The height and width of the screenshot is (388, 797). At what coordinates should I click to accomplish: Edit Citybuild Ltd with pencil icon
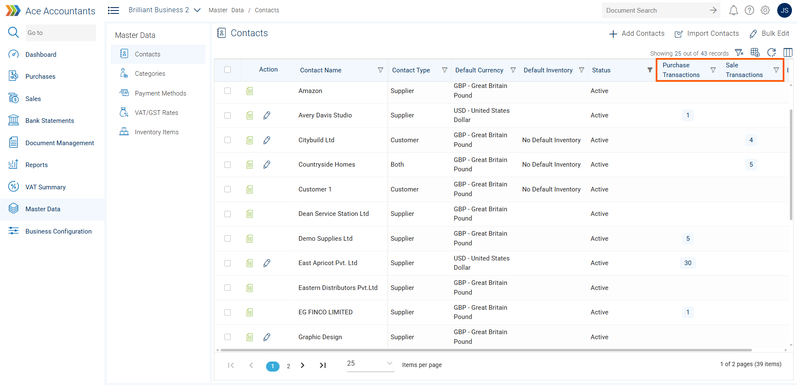267,140
